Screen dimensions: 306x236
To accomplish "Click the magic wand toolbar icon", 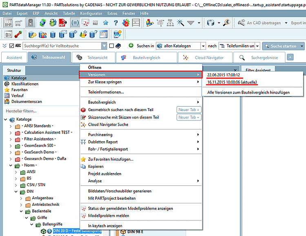I will click(x=180, y=23).
